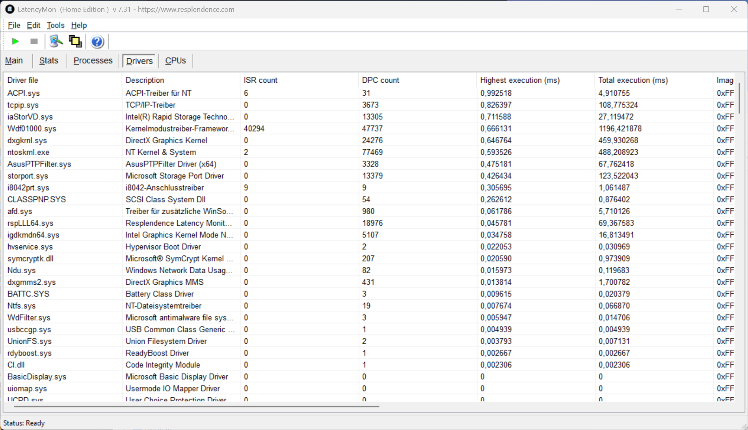Click the highest execution value 0,992518
748x430 pixels.
pyautogui.click(x=496, y=93)
